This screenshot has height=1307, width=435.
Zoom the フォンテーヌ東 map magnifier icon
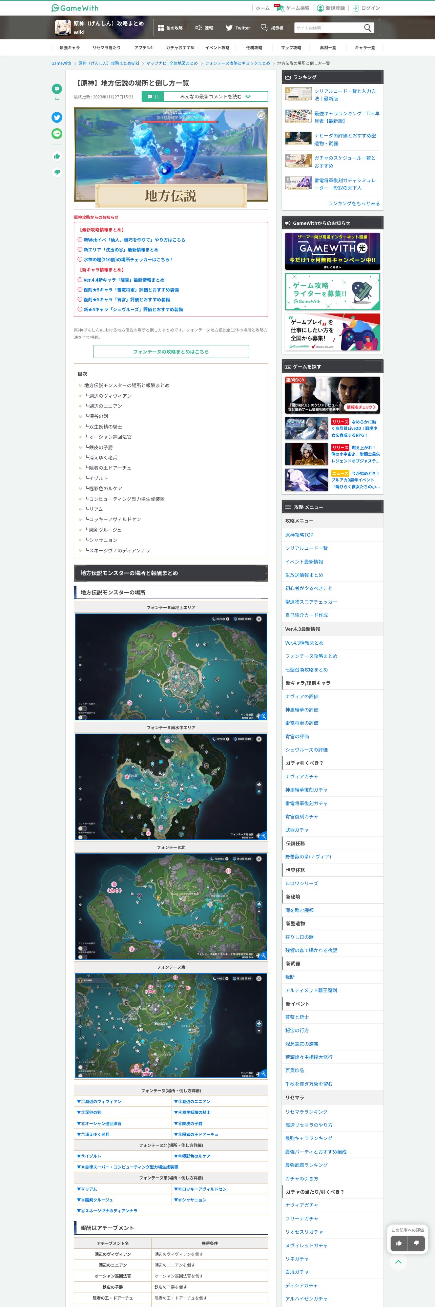263,1074
